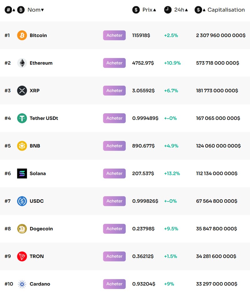This screenshot has width=250, height=295.
Task: Click the descending arrow next to Nom
Action: pos(43,10)
